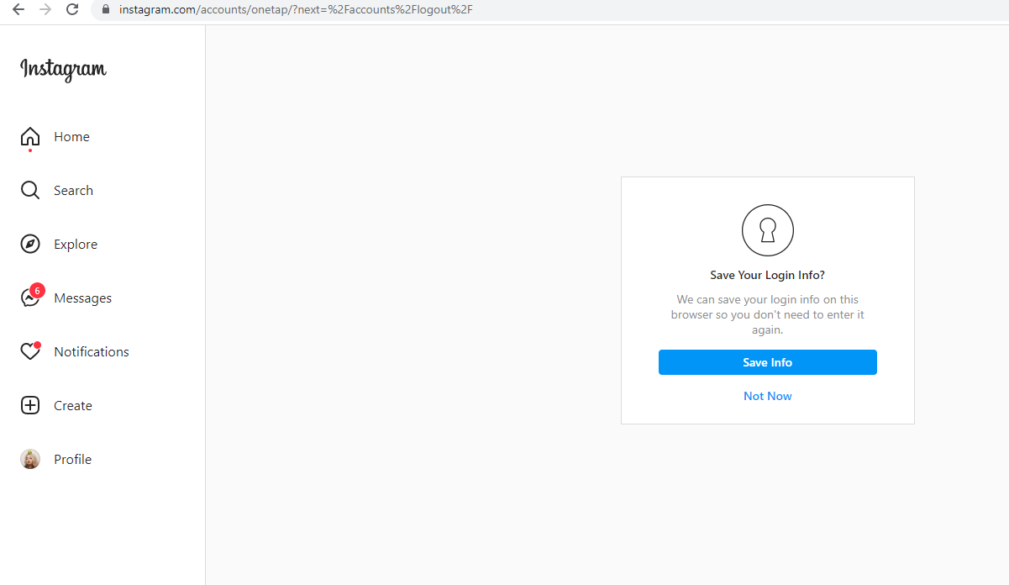The image size is (1009, 585).
Task: Click the padlock site info icon
Action: (106, 10)
